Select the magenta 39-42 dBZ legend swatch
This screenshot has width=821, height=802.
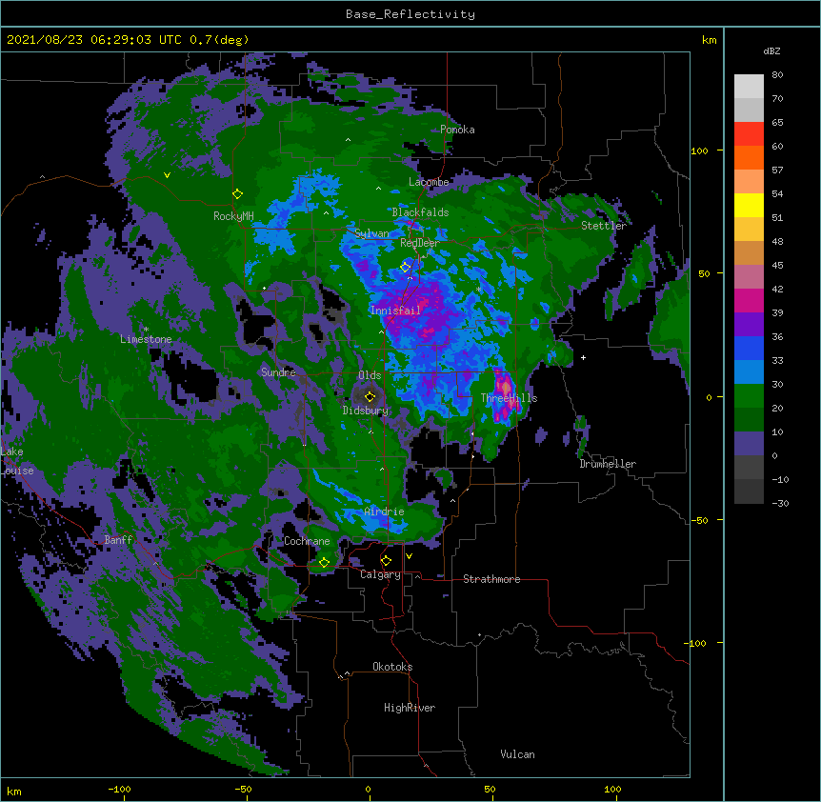click(x=749, y=300)
